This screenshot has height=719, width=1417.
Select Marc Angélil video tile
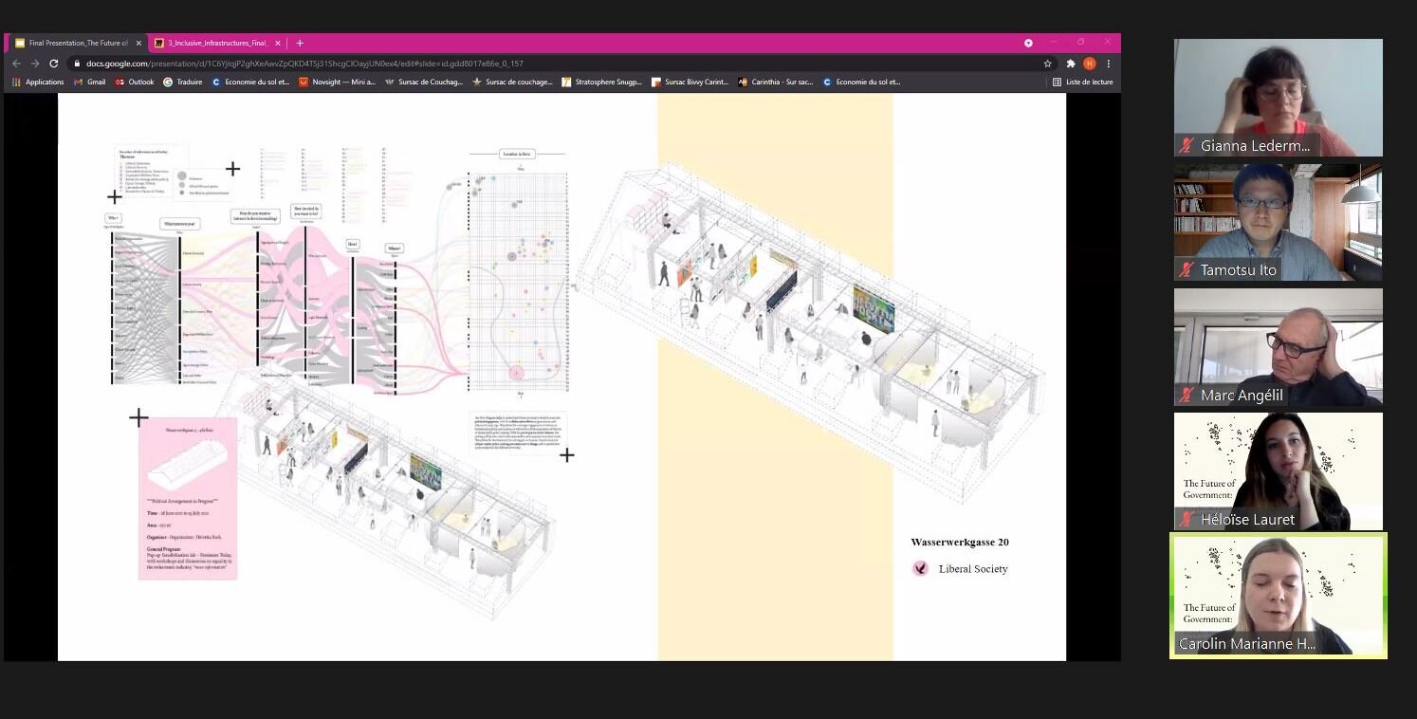(1278, 347)
